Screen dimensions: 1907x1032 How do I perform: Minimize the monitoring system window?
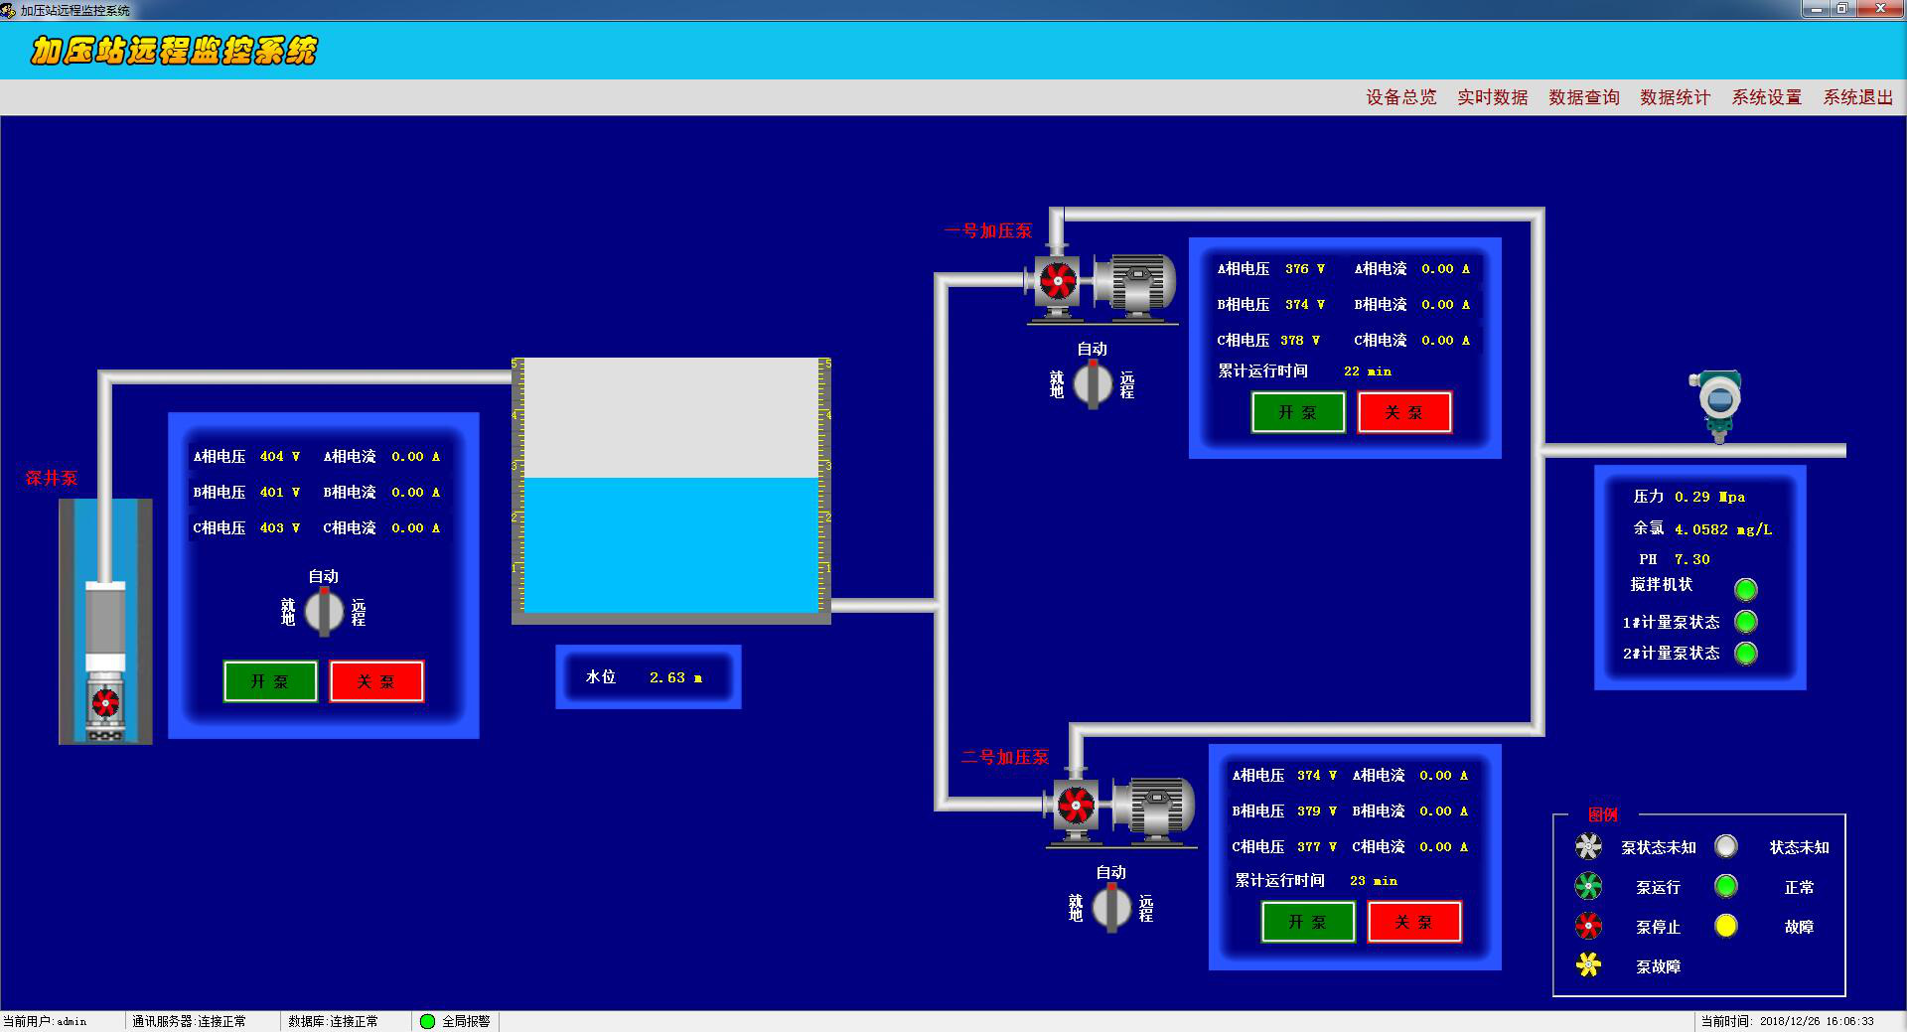click(1817, 9)
